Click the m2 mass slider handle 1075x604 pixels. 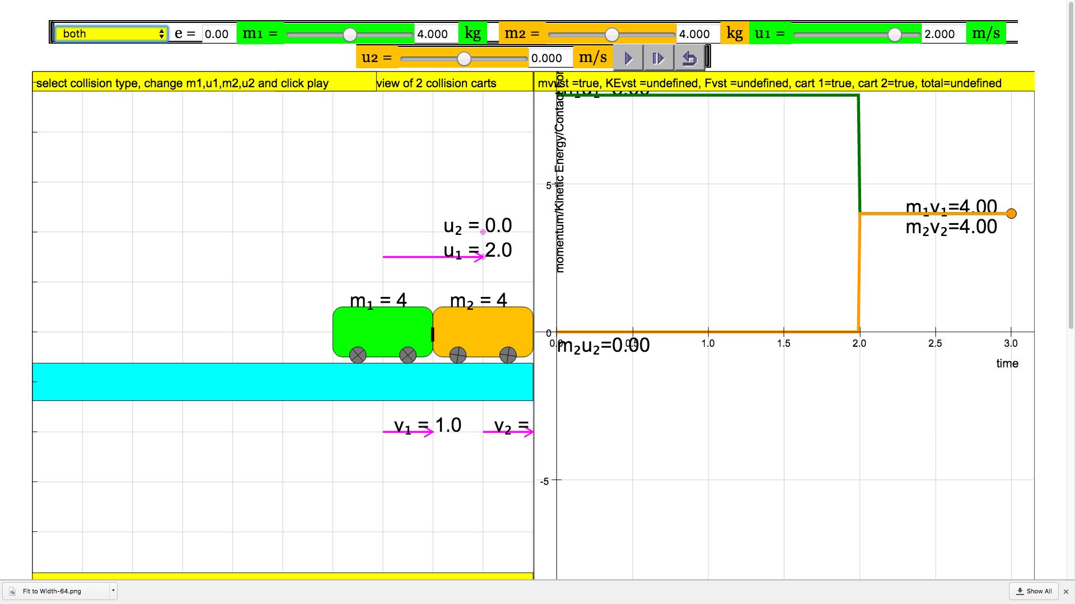pyautogui.click(x=612, y=35)
